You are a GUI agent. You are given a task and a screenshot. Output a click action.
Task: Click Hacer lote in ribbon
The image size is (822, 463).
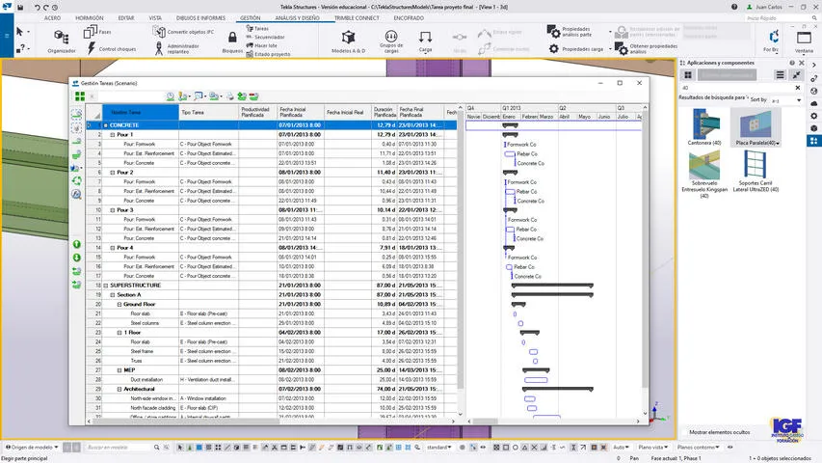point(261,45)
